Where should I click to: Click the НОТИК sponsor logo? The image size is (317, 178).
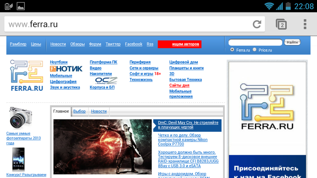point(66,69)
